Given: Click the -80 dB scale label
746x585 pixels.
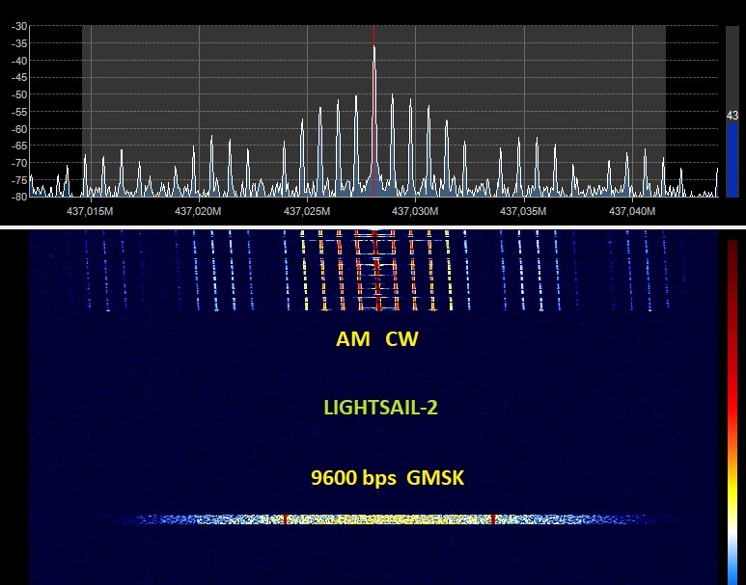Looking at the screenshot, I should pyautogui.click(x=19, y=197).
